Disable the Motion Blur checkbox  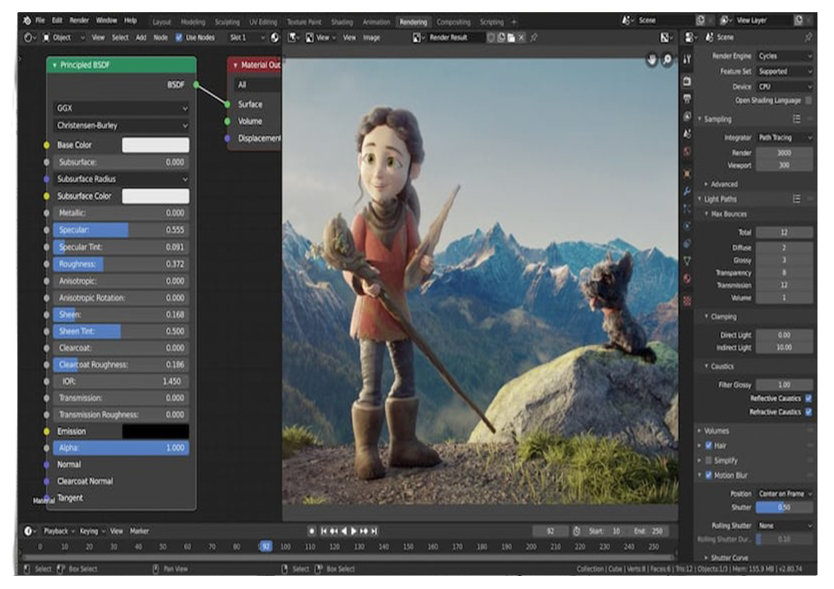click(709, 475)
